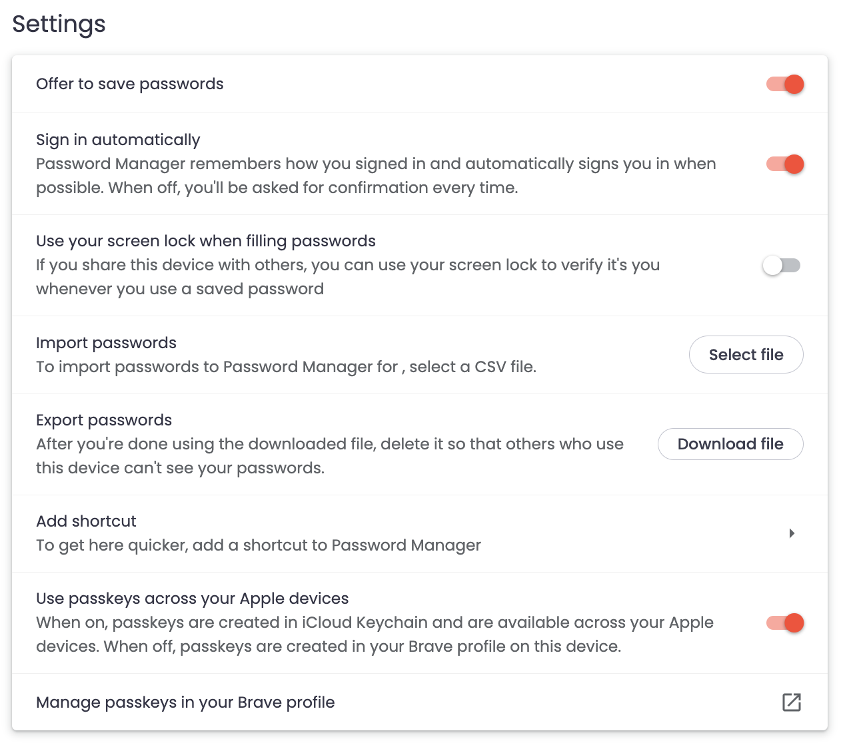The height and width of the screenshot is (743, 841).
Task: Click the Use passkeys across Apple devices title
Action: tap(193, 599)
